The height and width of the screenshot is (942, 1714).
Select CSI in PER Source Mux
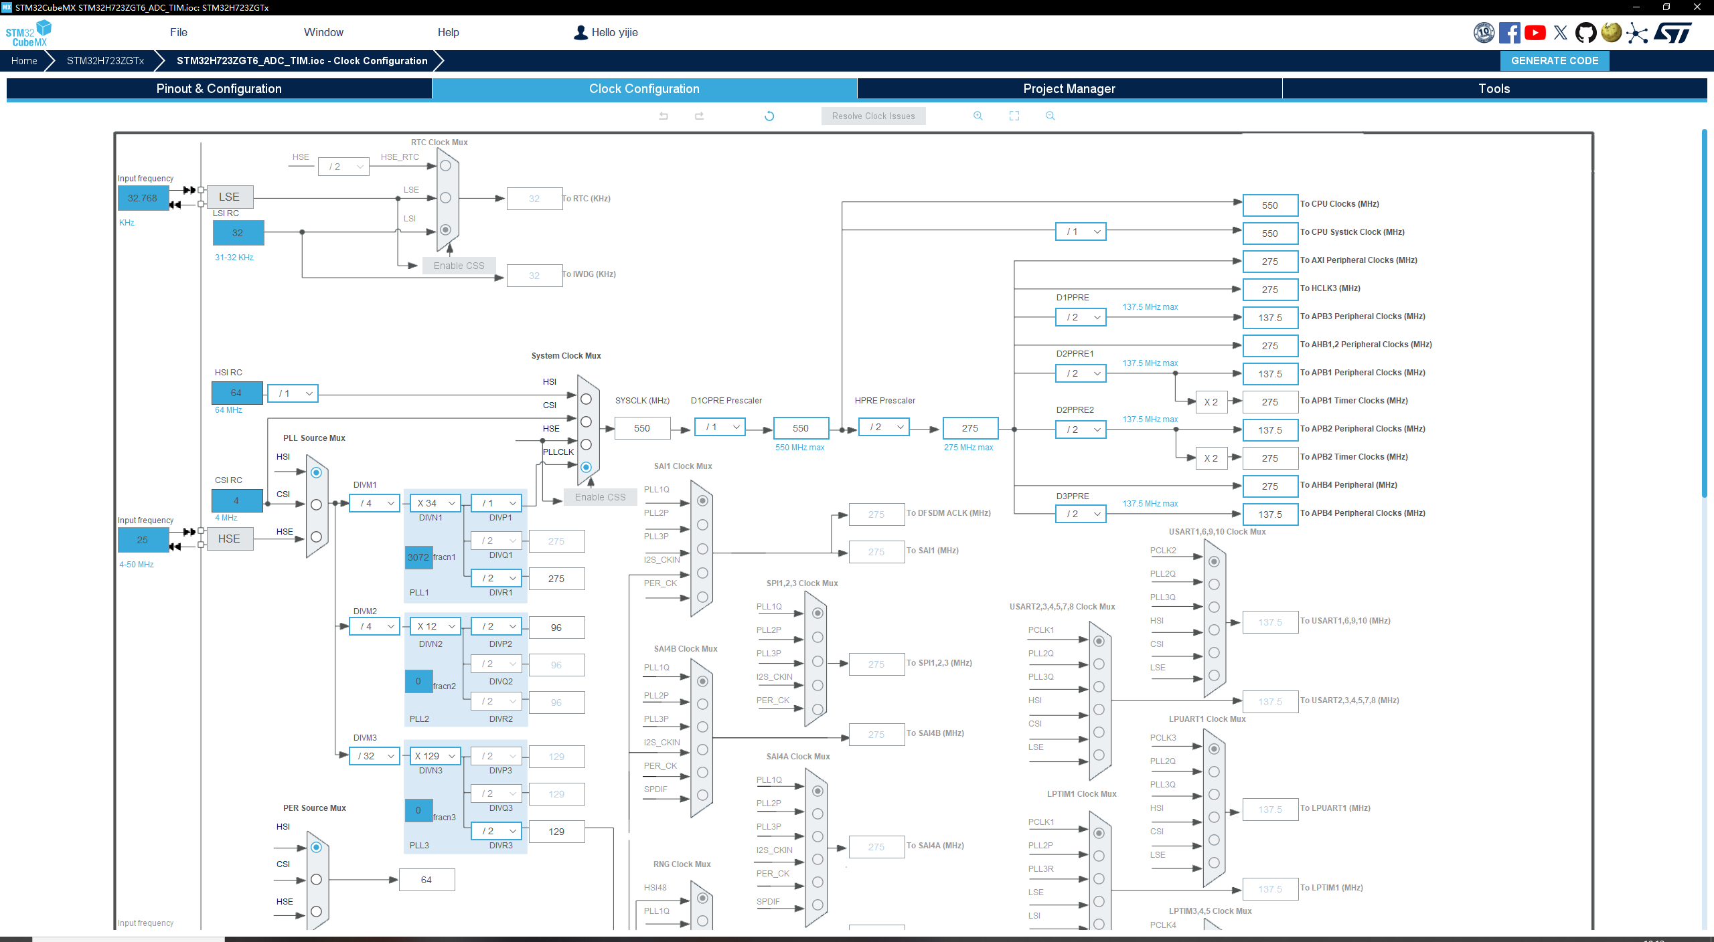316,879
